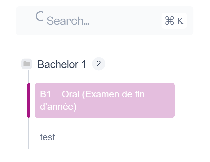Image resolution: width=210 pixels, height=162 pixels.
Task: Click pink highlight right of 'fin'
Action: click(x=159, y=94)
